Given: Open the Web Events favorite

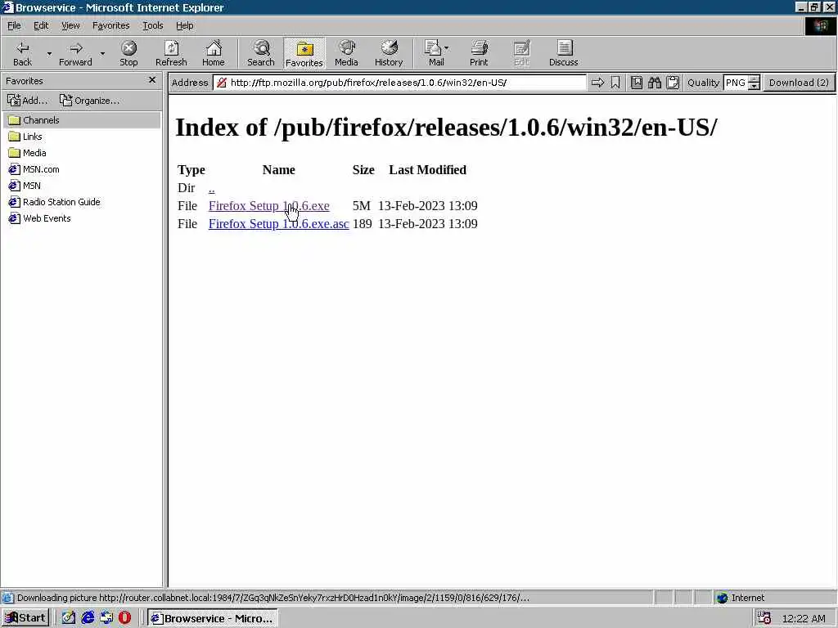Looking at the screenshot, I should point(39,218).
